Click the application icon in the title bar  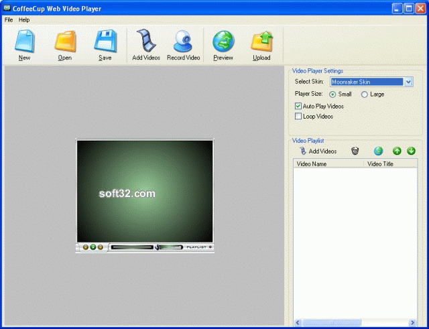click(7, 8)
